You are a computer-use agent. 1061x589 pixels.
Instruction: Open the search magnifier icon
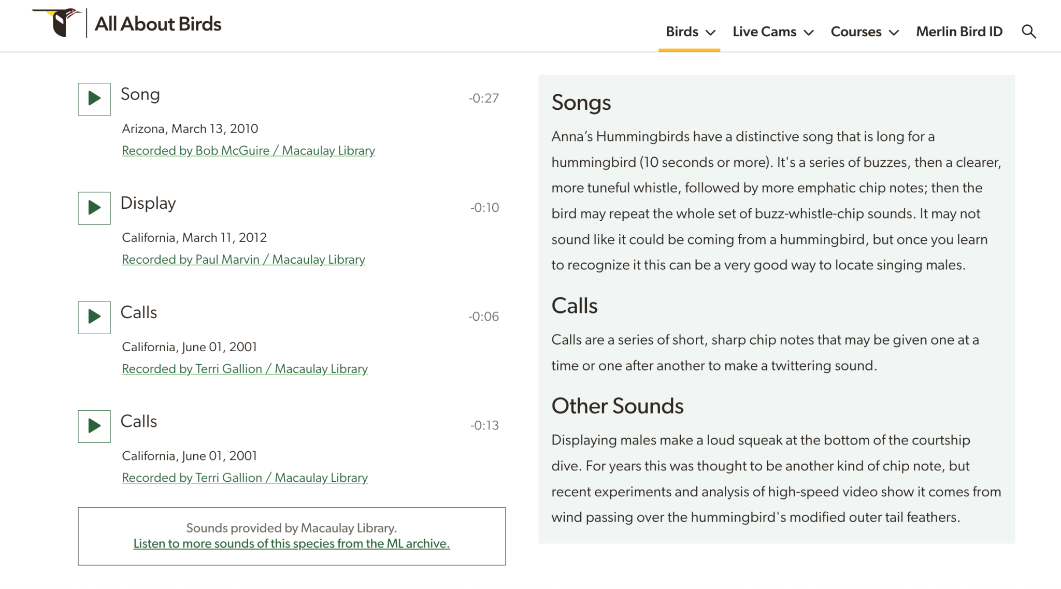click(1028, 32)
